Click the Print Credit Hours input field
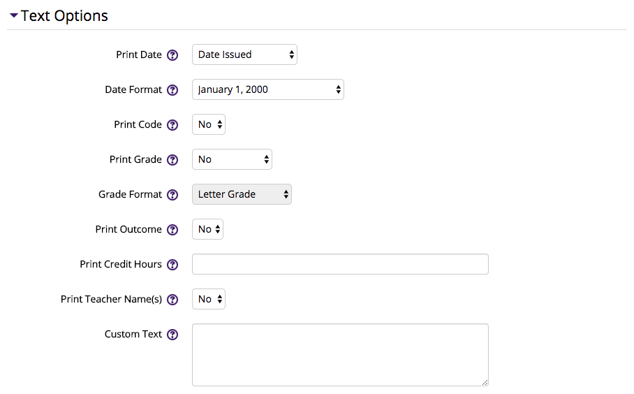634x394 pixels. [x=341, y=264]
